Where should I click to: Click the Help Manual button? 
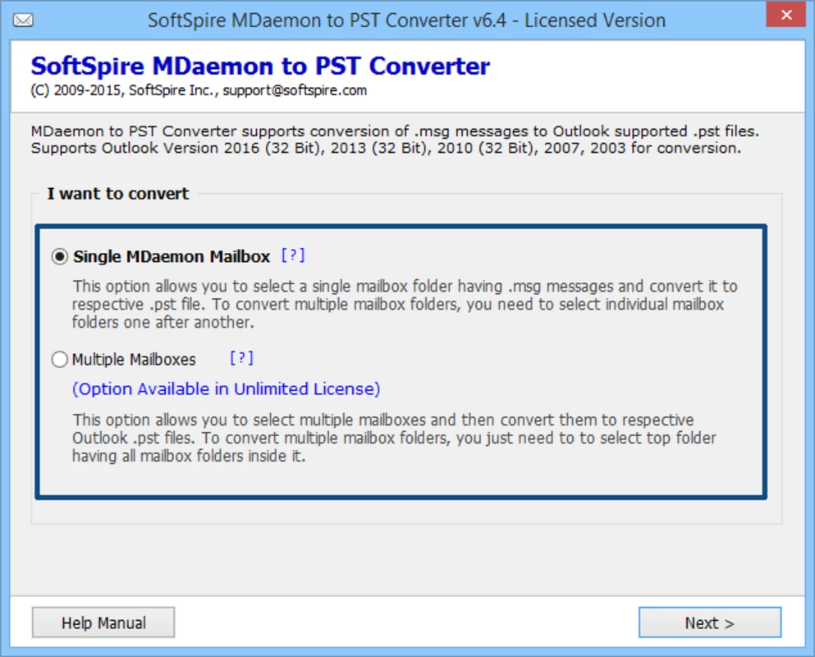[x=103, y=623]
